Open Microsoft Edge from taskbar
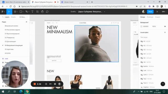 tap(21, 92)
